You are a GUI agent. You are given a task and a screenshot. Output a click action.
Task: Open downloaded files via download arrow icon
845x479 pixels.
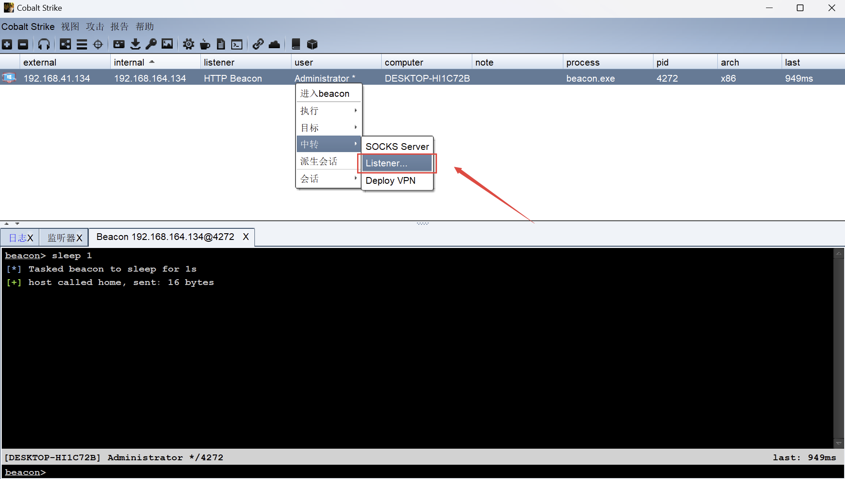135,44
